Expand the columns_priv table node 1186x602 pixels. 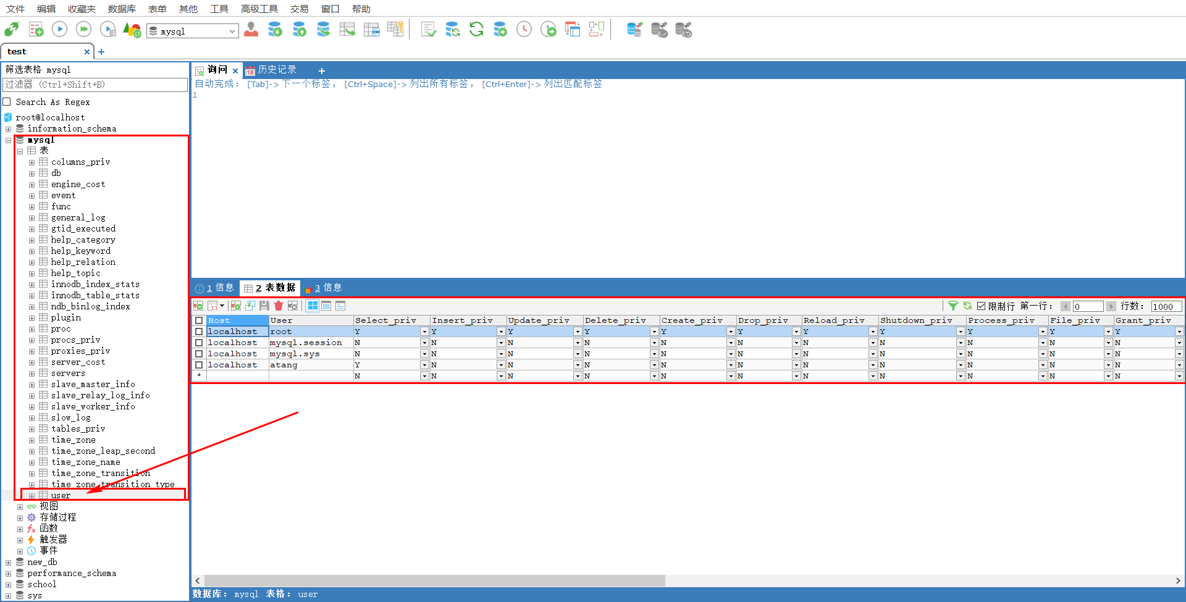pyautogui.click(x=32, y=162)
